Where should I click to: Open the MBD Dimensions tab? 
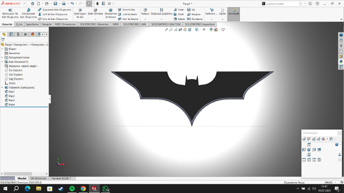(65, 24)
